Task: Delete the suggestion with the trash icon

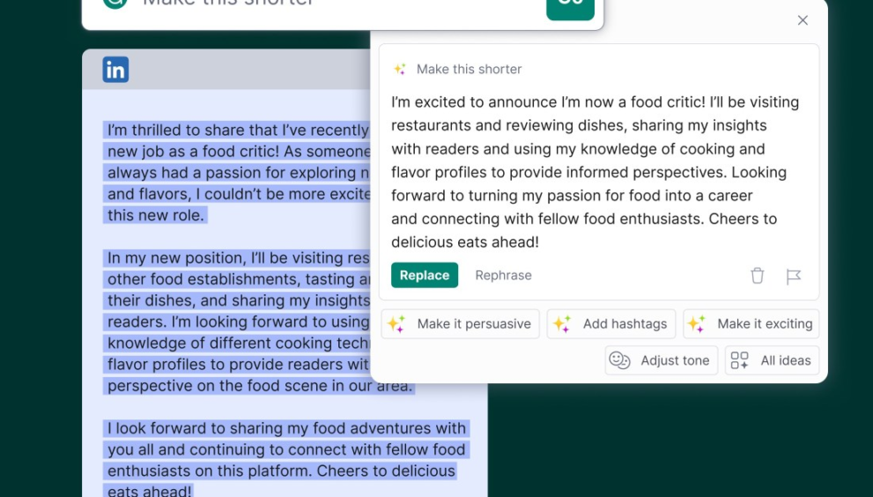Action: [758, 275]
